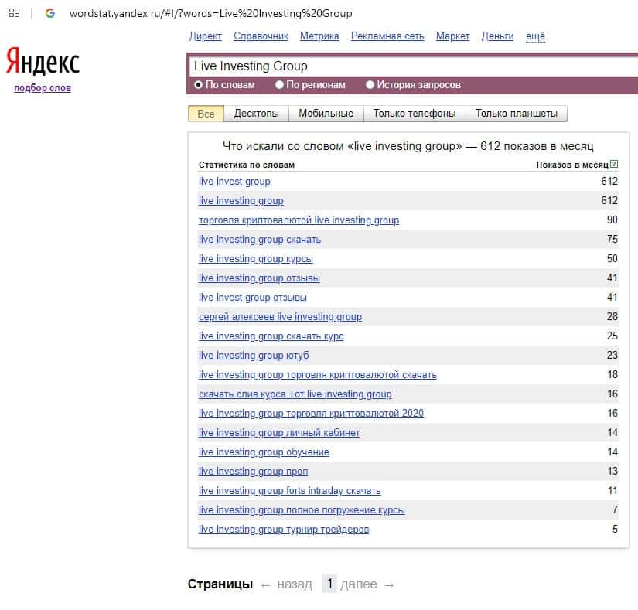The image size is (638, 610).
Task: Select the По словам radio button
Action: tap(198, 85)
